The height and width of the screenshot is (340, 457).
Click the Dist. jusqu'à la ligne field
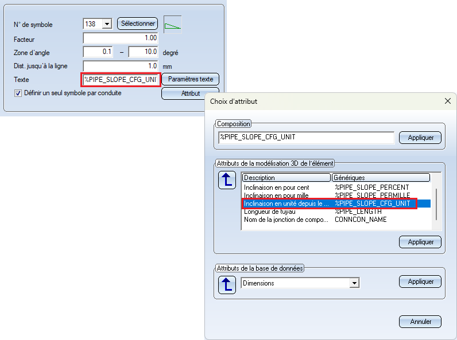[x=121, y=66]
